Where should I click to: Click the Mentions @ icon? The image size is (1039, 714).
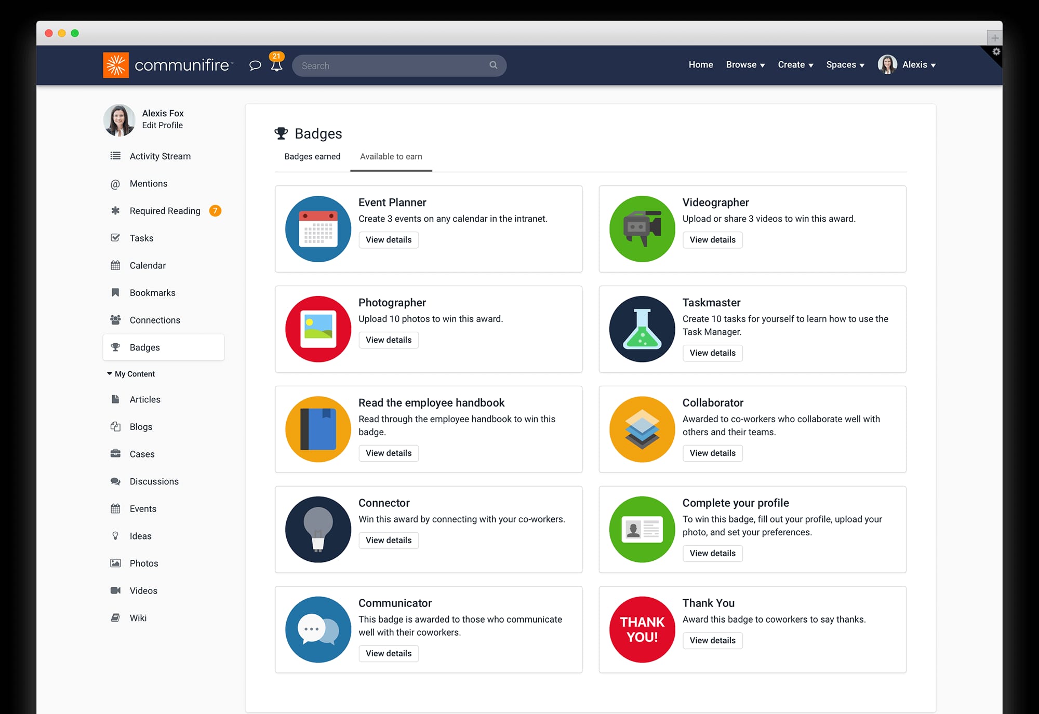click(115, 183)
